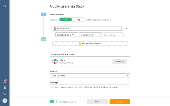170x106 pixels.
Task: Open the chat help bubble icon
Action: click(5, 94)
